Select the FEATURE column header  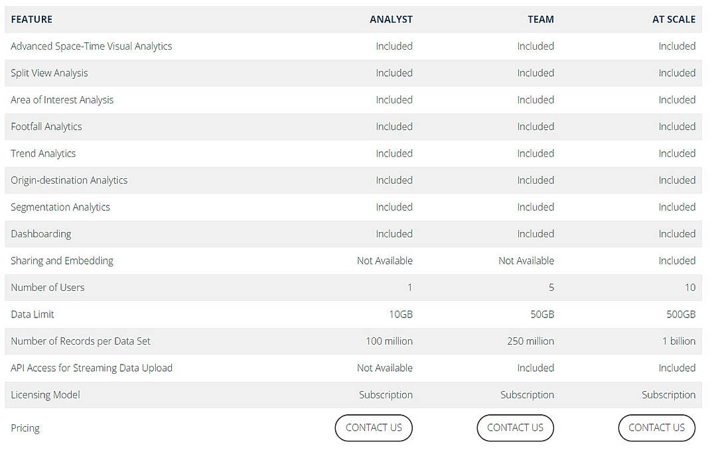point(31,19)
